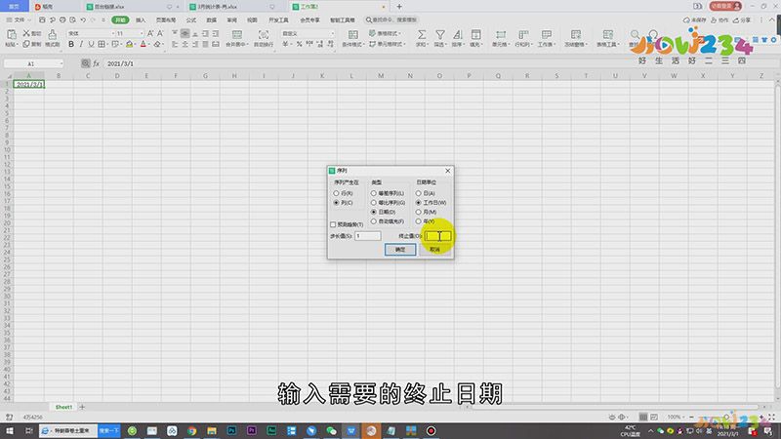The image size is (781, 439).
Task: Select the Weekday (工作日) date unit
Action: (419, 203)
